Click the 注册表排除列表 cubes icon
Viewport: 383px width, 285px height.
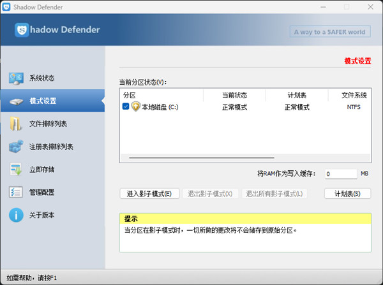pyautogui.click(x=16, y=147)
